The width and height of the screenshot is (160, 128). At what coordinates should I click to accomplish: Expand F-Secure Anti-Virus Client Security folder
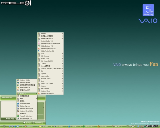pyautogui.click(x=50, y=68)
